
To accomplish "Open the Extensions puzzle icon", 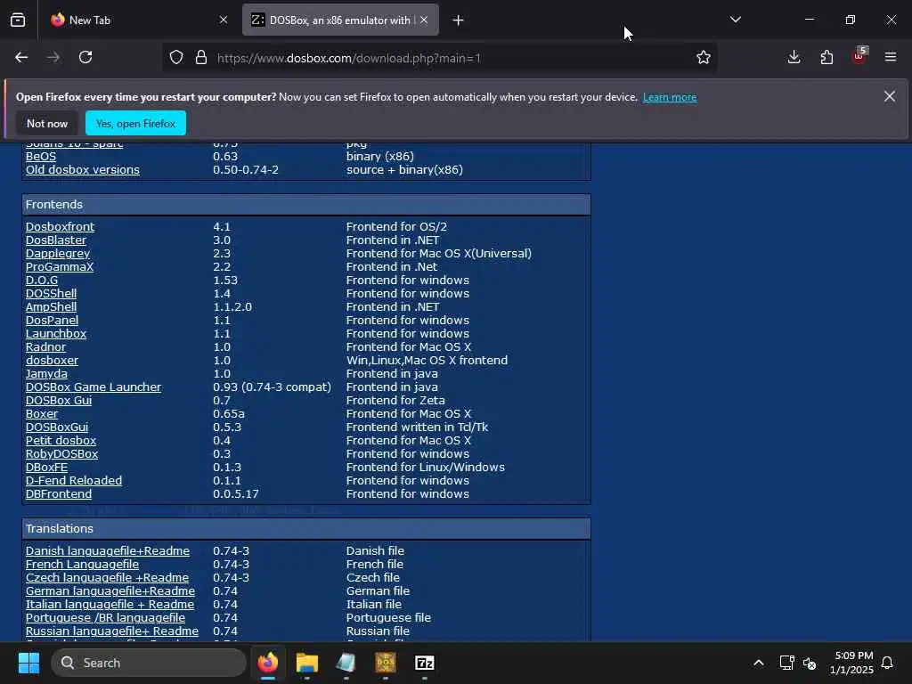I will click(x=826, y=57).
